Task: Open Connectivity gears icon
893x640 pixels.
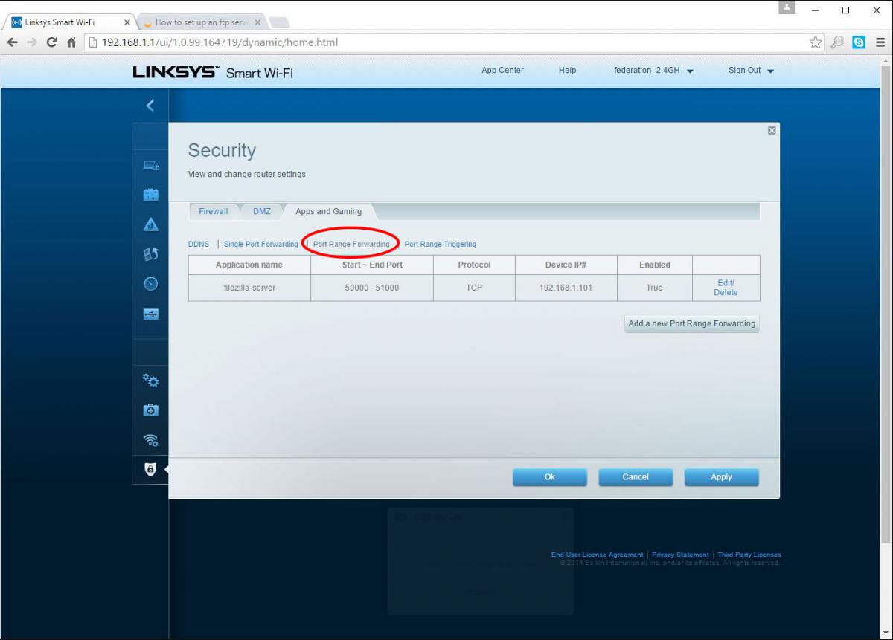Action: click(x=150, y=381)
